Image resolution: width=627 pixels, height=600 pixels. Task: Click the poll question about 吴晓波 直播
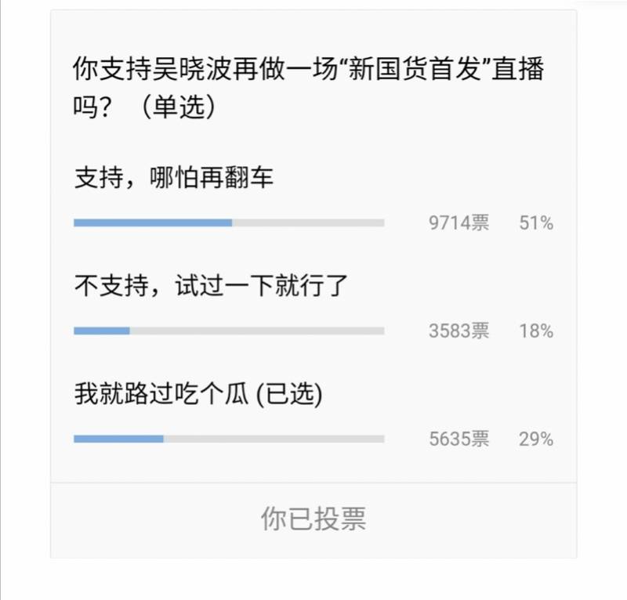click(308, 88)
